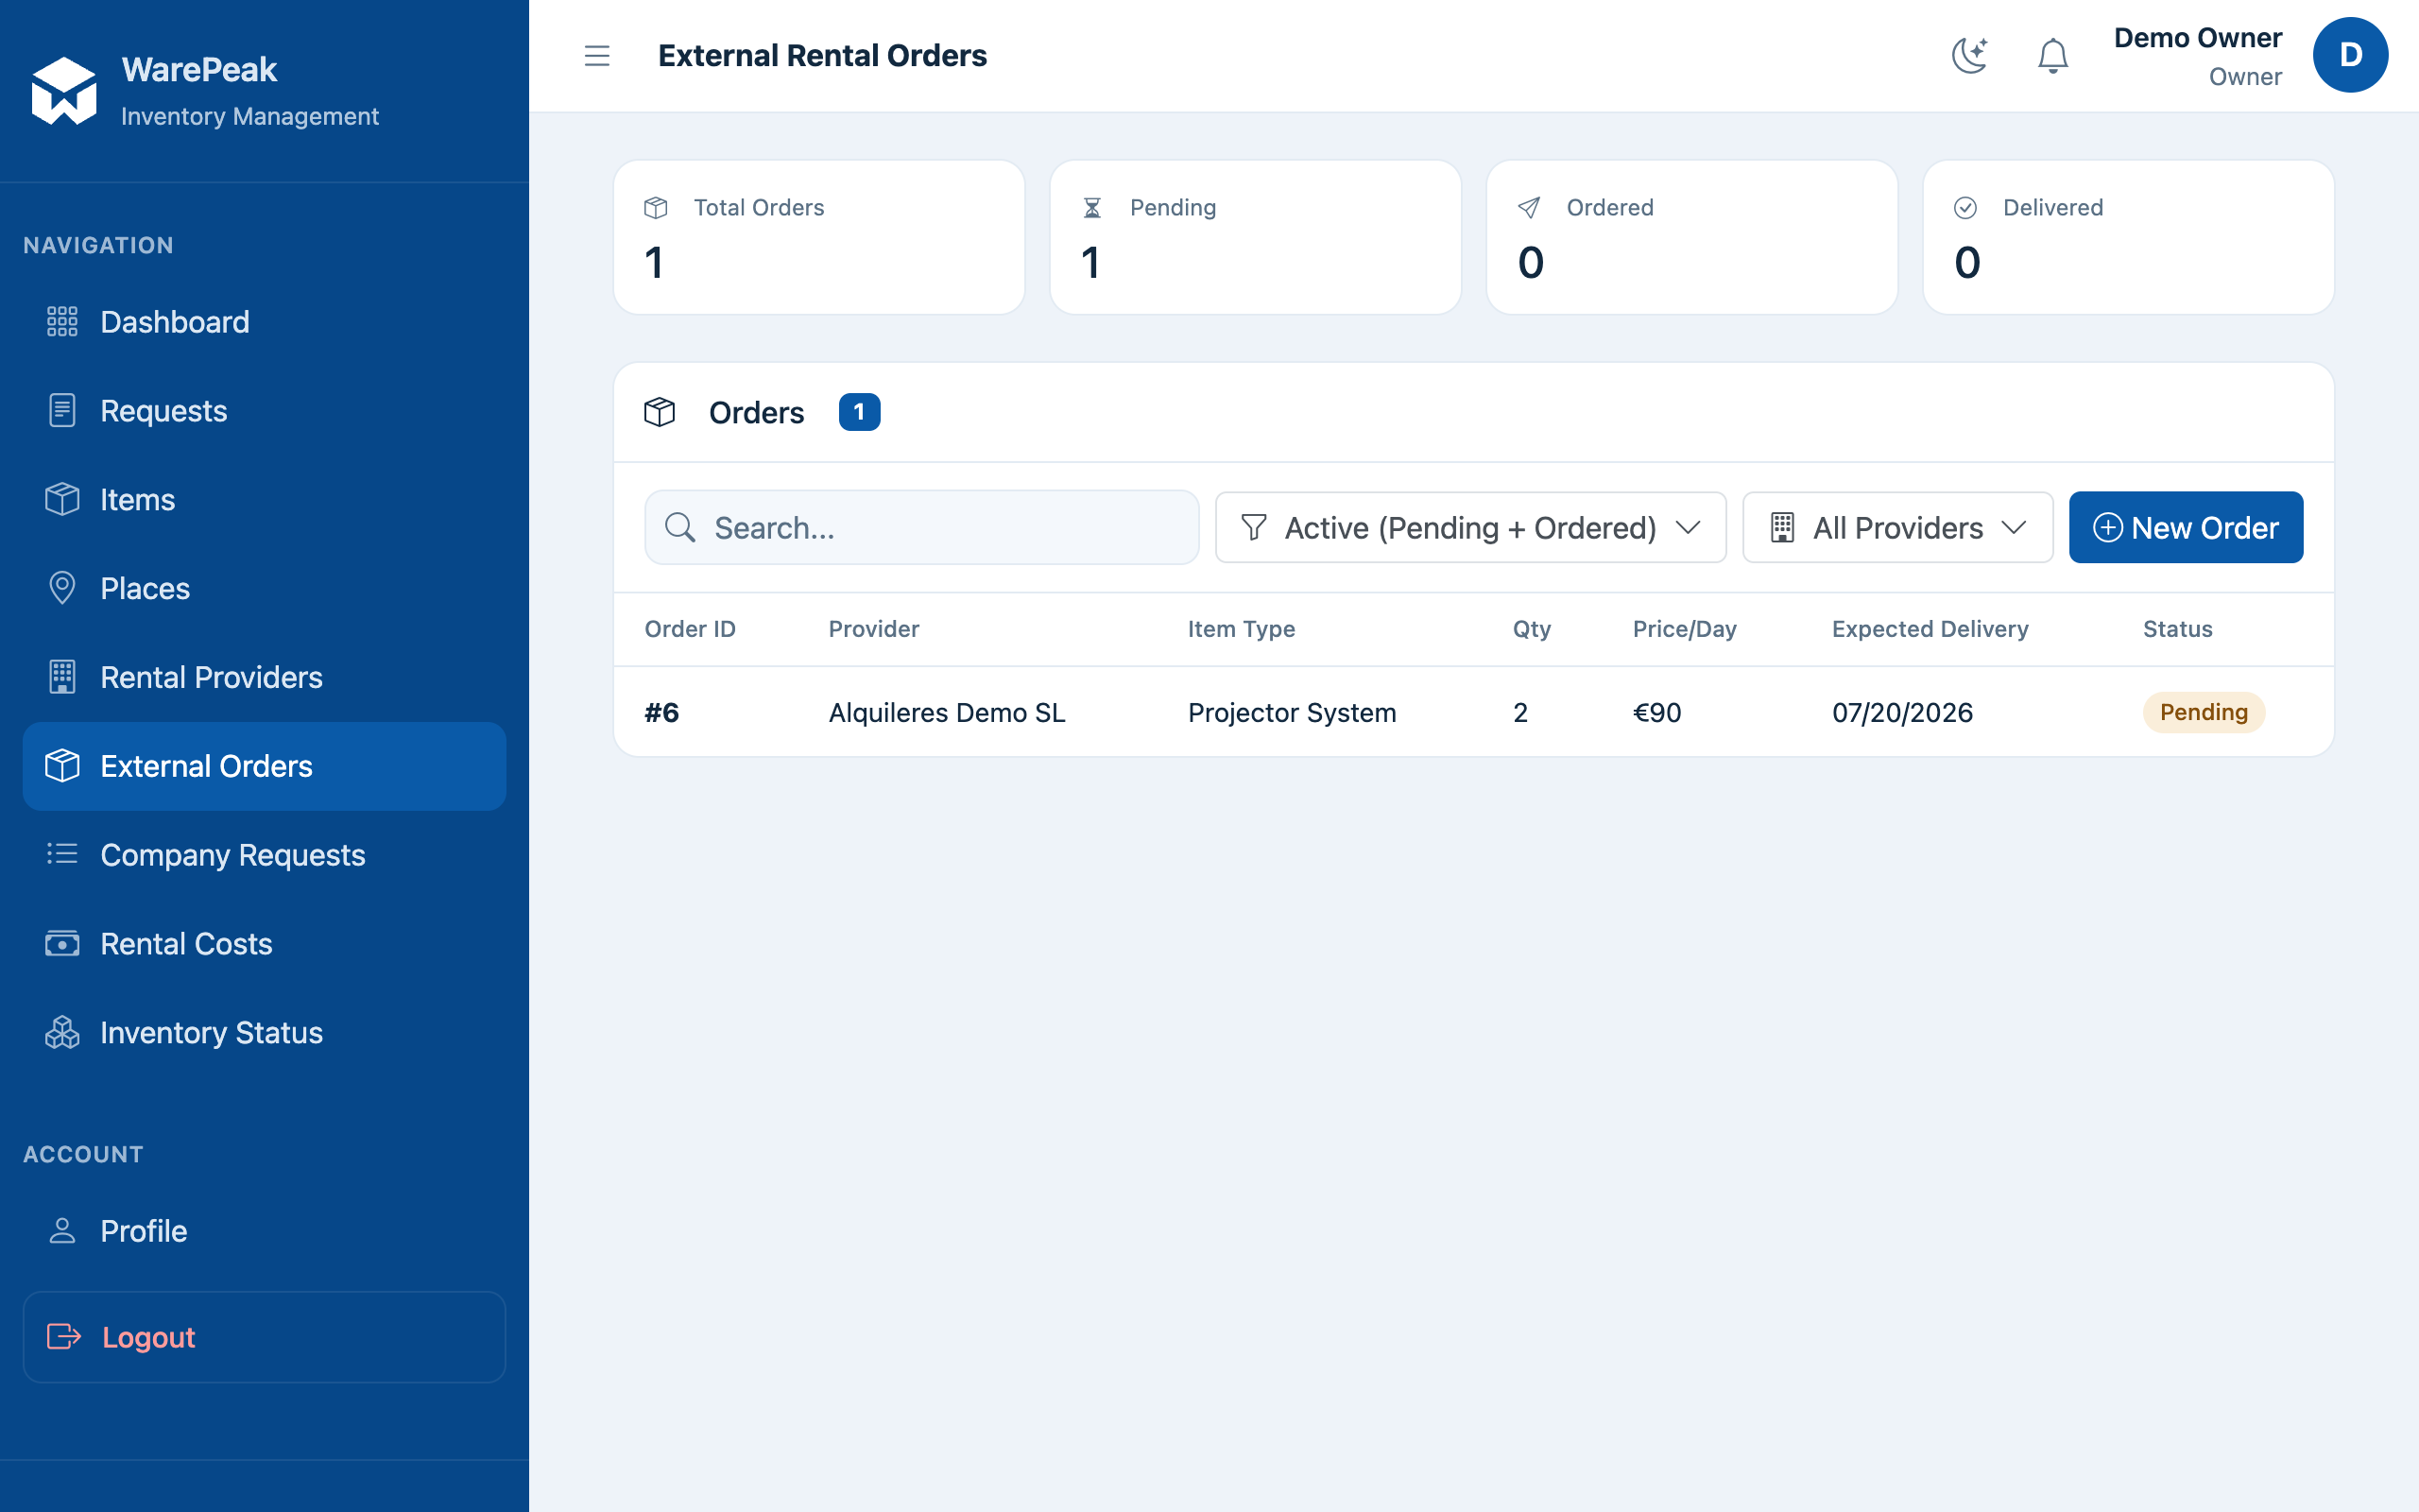The width and height of the screenshot is (2419, 1512).
Task: Click the Total Orders card
Action: (818, 238)
